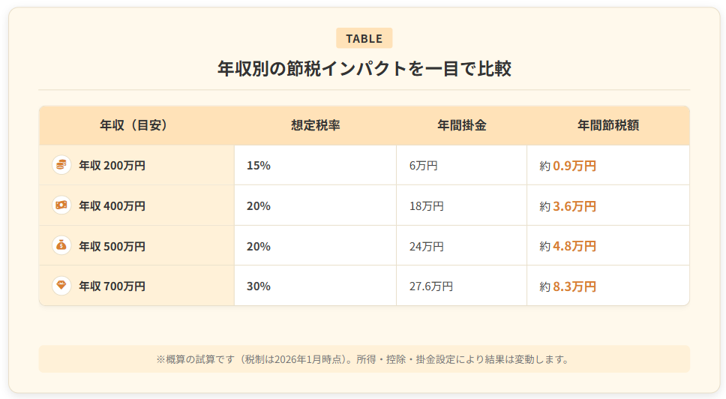Click the money bag icon beside 年収 500万円
This screenshot has height=399, width=726.
pyautogui.click(x=61, y=246)
